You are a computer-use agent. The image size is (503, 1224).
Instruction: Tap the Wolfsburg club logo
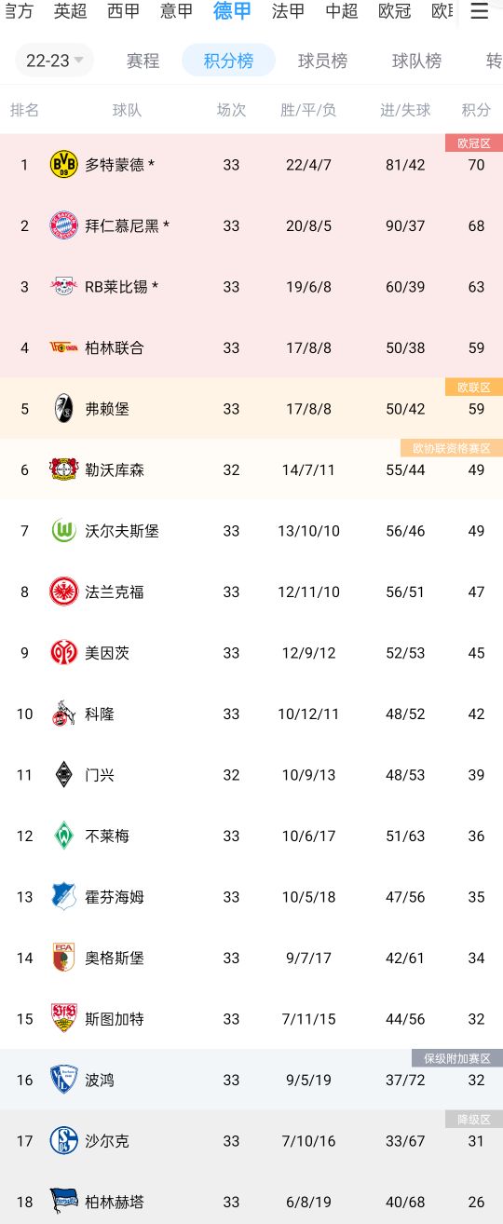(63, 531)
